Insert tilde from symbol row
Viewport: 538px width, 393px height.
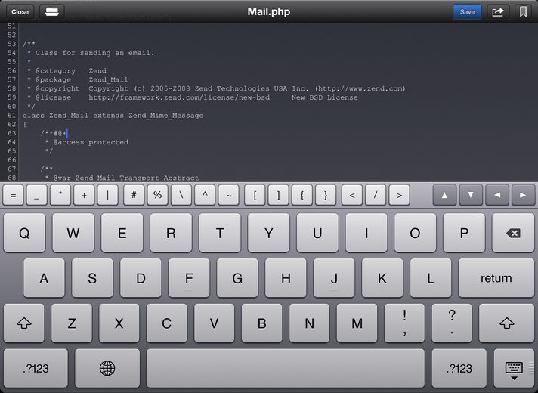click(228, 195)
